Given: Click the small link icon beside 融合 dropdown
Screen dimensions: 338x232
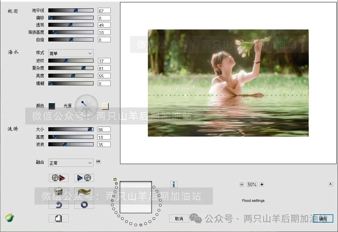Looking at the screenshot, I should [99, 162].
